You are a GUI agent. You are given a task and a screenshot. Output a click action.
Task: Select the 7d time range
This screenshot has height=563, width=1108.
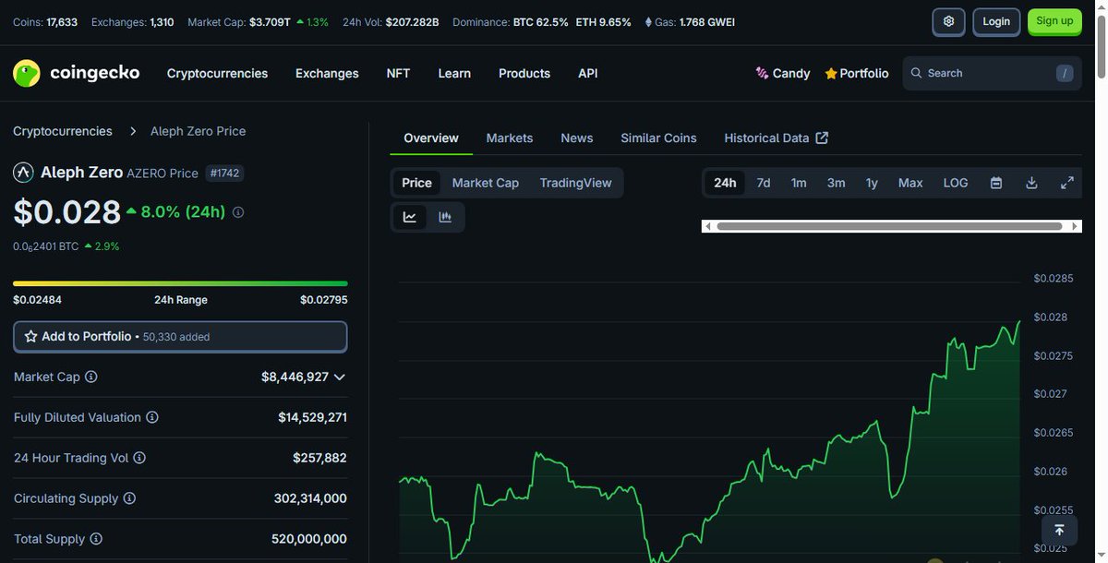(764, 183)
